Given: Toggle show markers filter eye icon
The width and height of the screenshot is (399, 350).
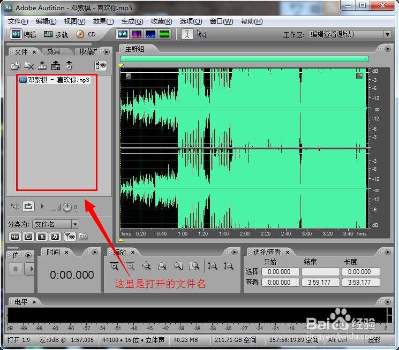Looking at the screenshot, I should point(70,237).
